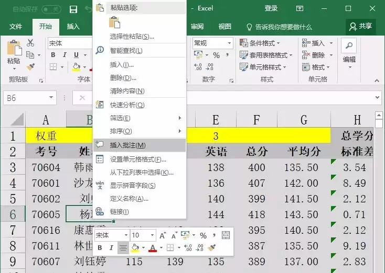This screenshot has width=385, height=273.
Task: Click the 编辑 search magnifier icon
Action: click(x=349, y=45)
